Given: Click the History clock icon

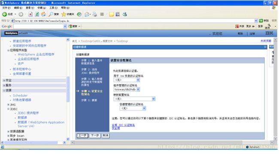Looking at the screenshot, I should [79, 15].
